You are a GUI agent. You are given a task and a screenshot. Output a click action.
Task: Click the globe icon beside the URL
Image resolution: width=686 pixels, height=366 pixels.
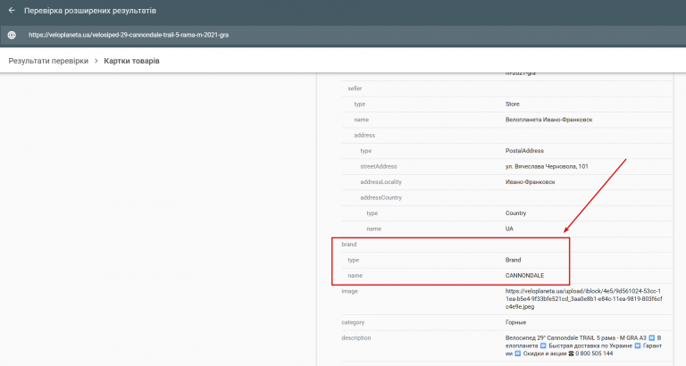(x=12, y=35)
